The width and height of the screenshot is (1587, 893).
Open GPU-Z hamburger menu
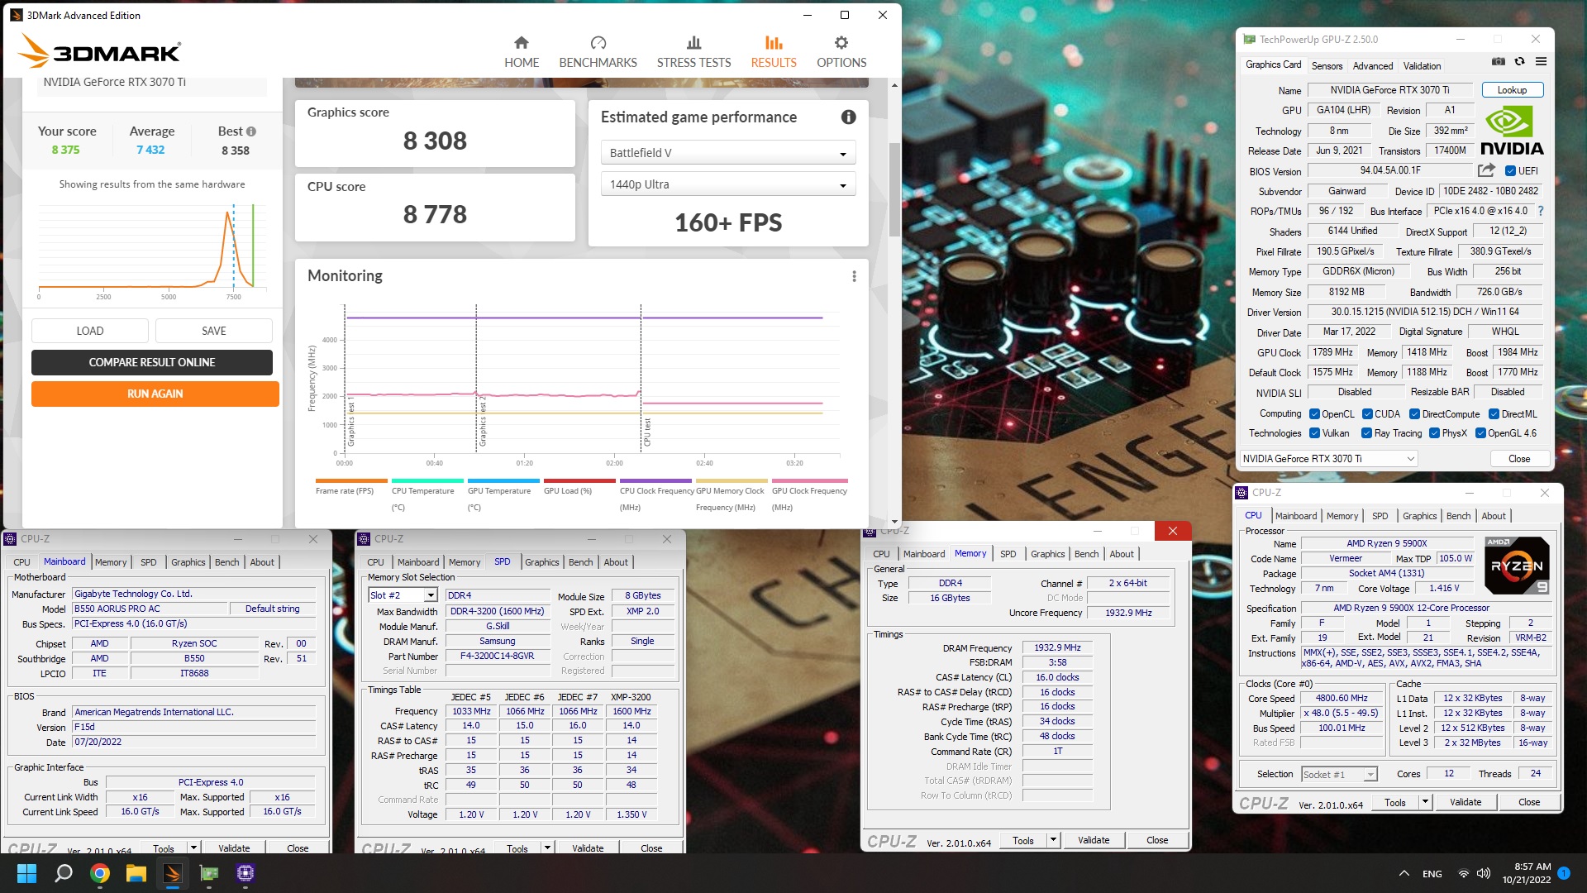click(x=1541, y=61)
